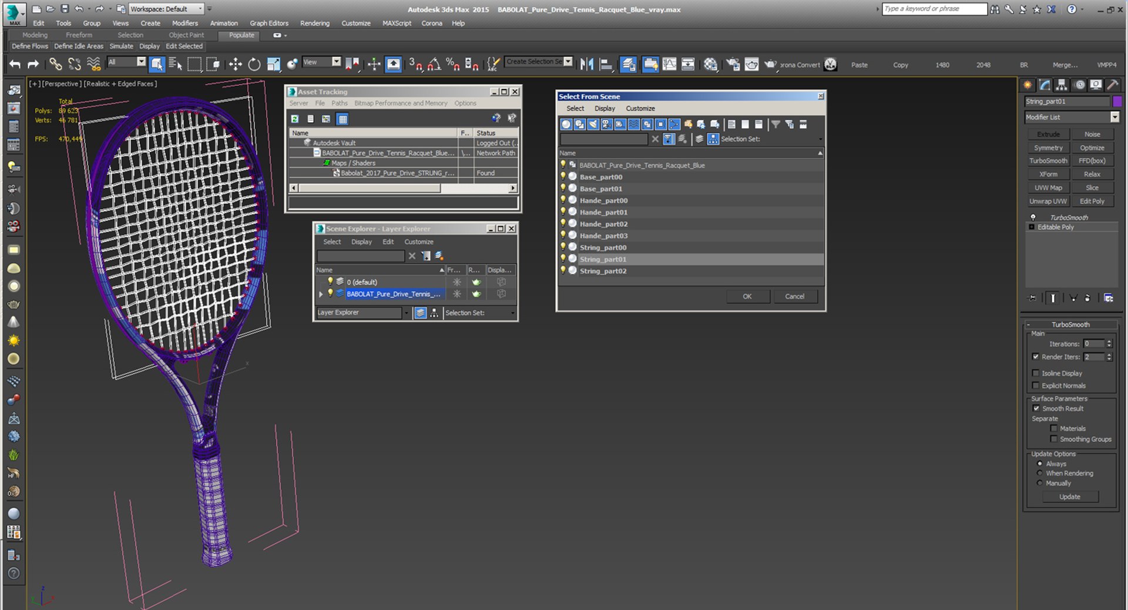This screenshot has width=1128, height=610.
Task: Open the MAXScript menu
Action: (x=397, y=24)
